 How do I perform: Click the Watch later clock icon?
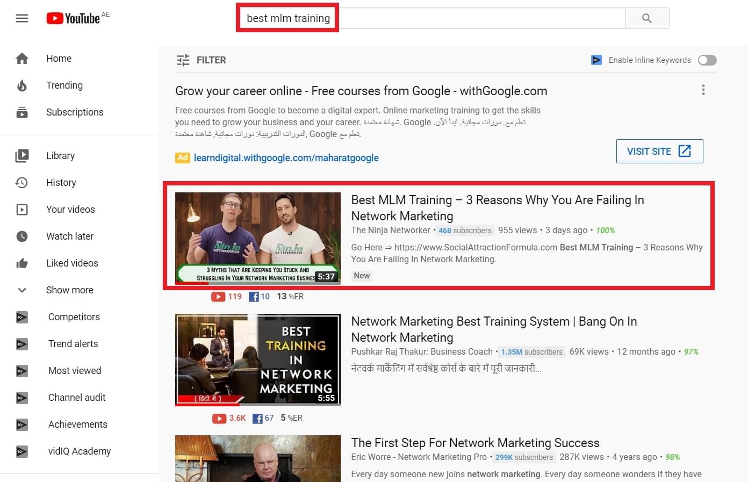22,236
